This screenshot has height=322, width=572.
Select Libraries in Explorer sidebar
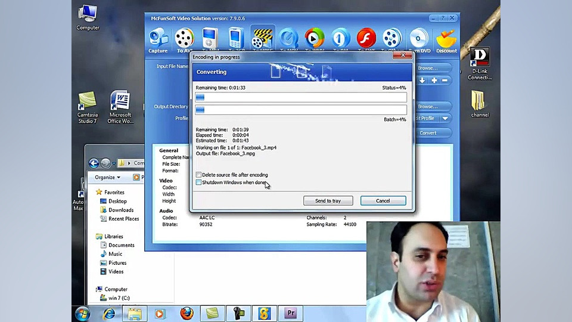click(113, 237)
